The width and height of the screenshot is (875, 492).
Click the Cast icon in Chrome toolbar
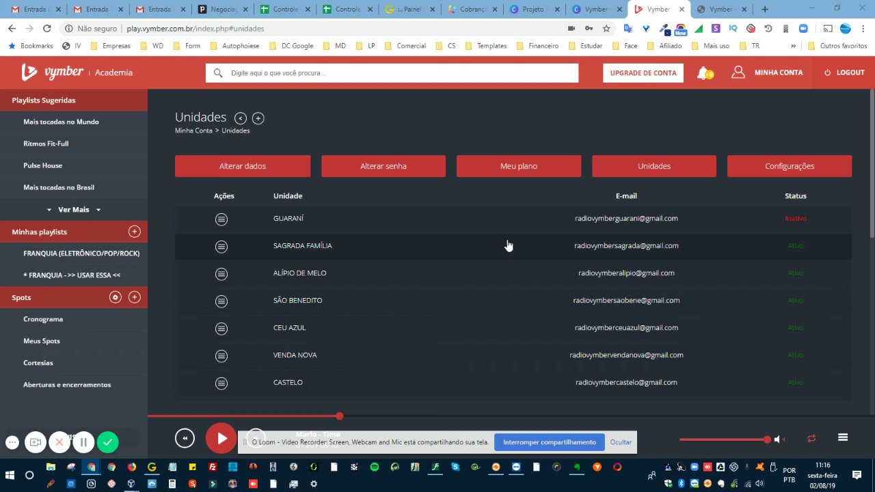(827, 29)
